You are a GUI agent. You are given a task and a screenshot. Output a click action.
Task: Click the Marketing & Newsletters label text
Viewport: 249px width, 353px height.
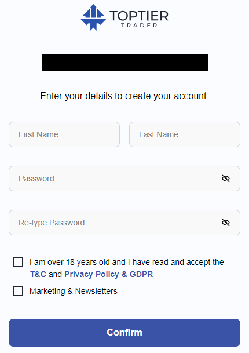74,291
